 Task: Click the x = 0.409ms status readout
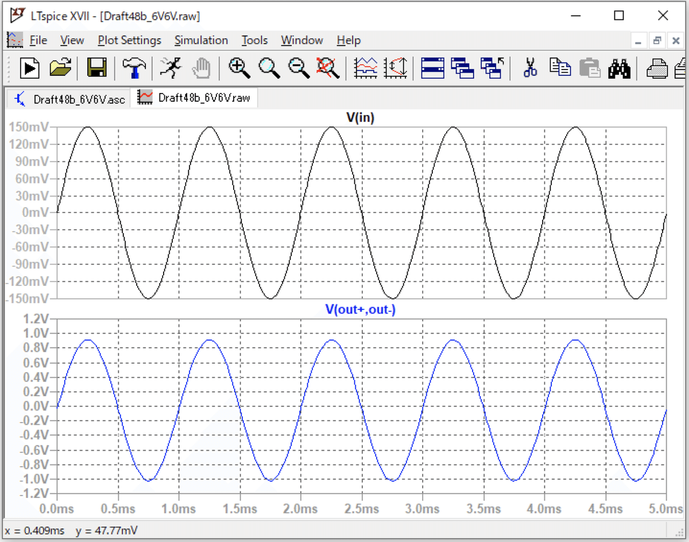34,531
